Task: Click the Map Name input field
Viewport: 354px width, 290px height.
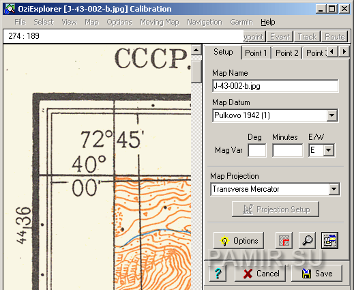Action: click(276, 86)
